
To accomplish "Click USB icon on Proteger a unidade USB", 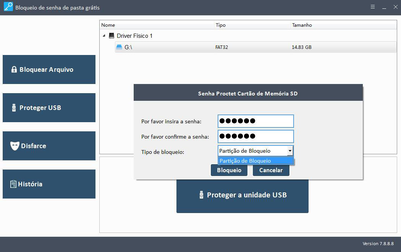I will (x=202, y=195).
